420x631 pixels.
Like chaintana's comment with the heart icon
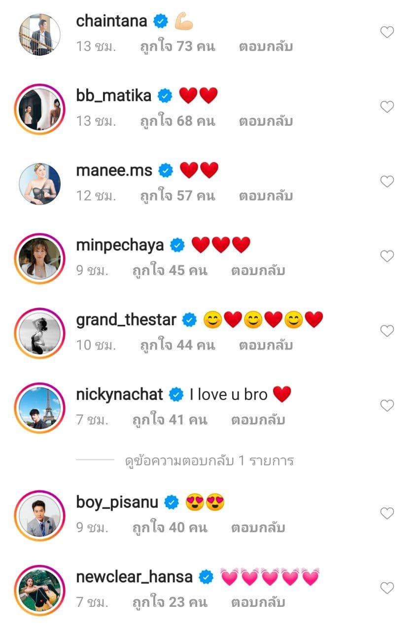387,33
